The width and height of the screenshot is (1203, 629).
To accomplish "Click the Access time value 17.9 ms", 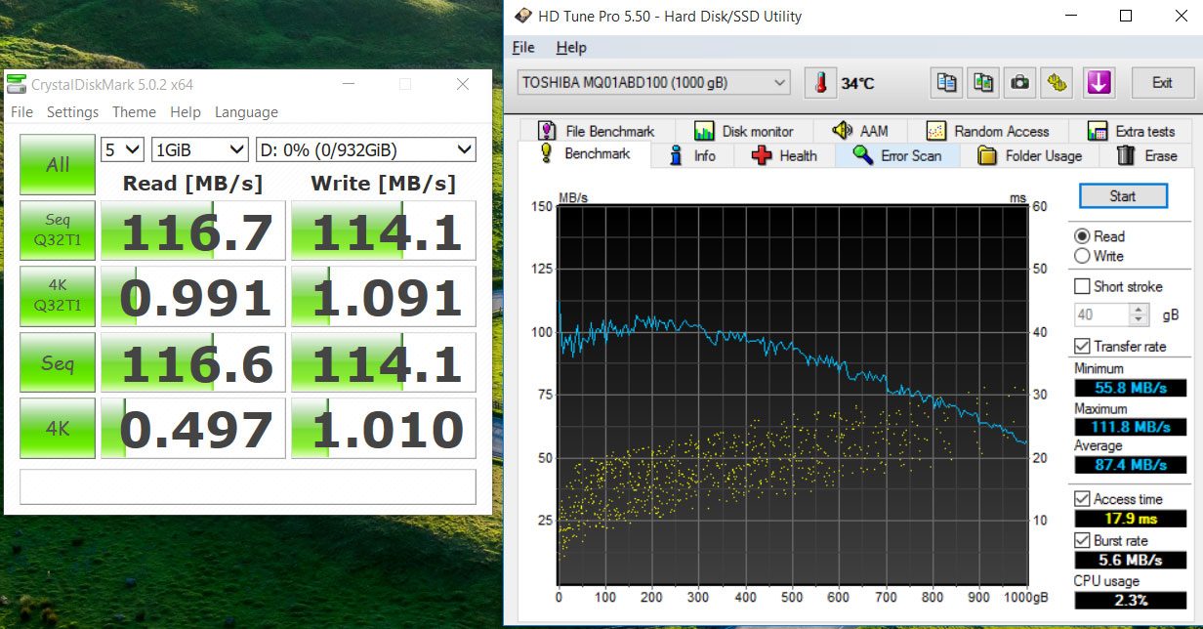I will coord(1130,519).
